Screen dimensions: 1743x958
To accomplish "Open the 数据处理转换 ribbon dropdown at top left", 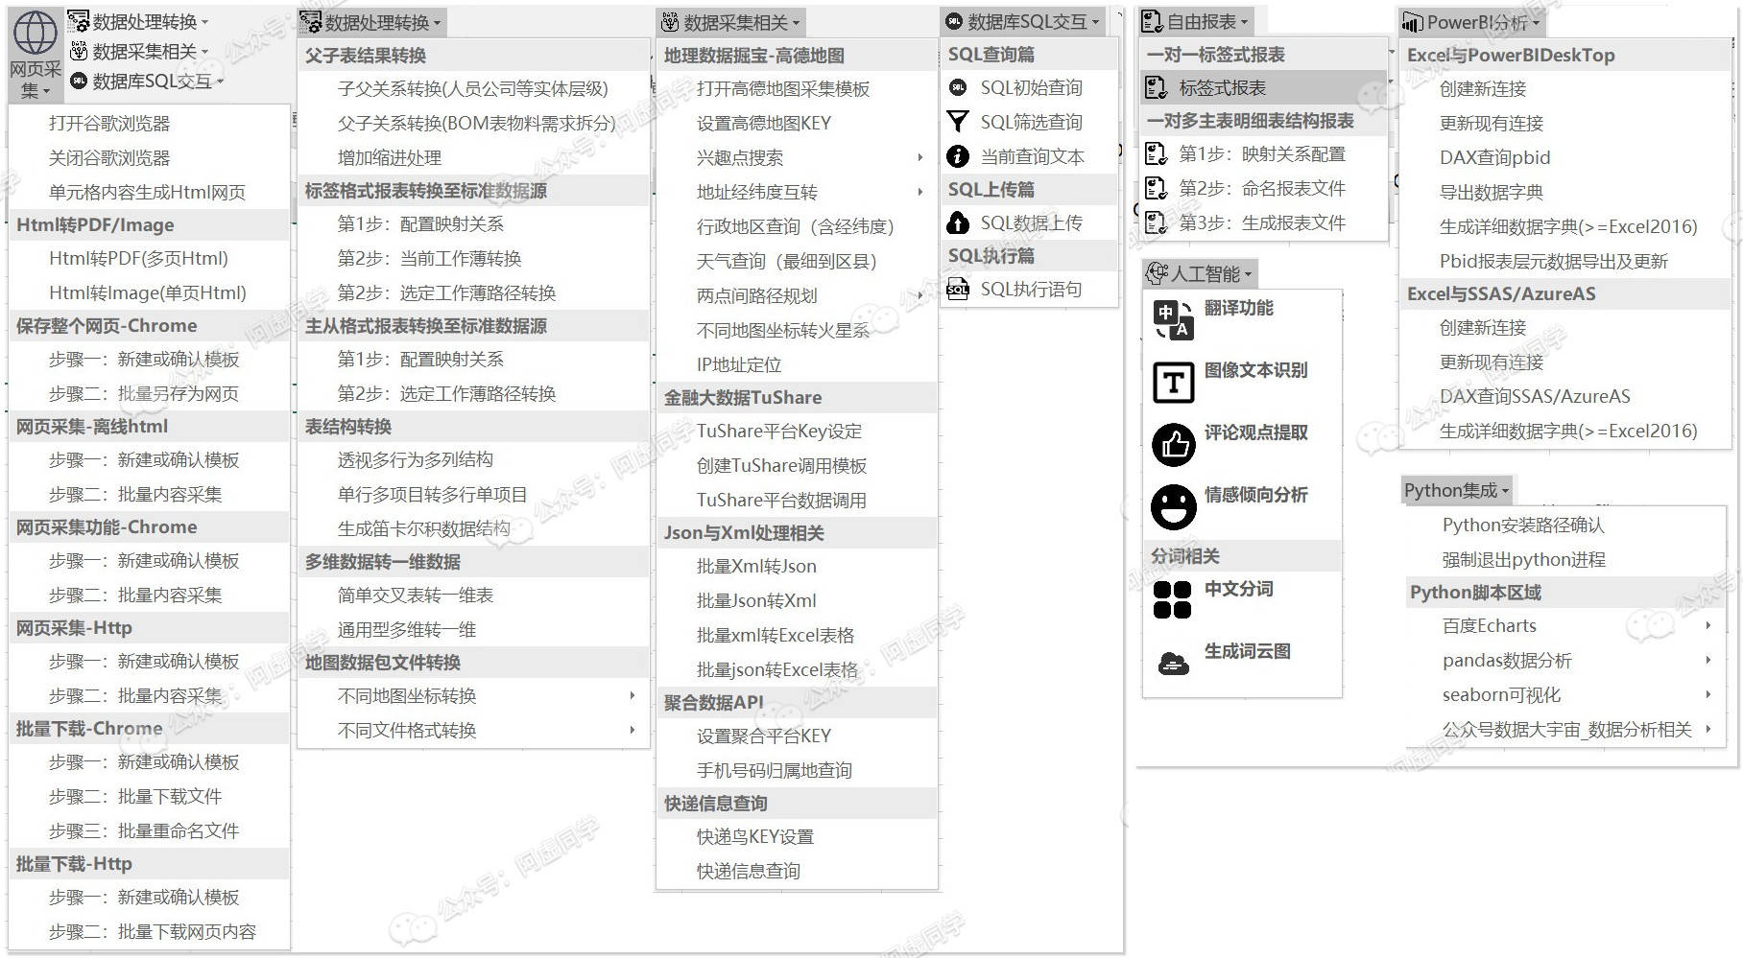I will point(138,21).
